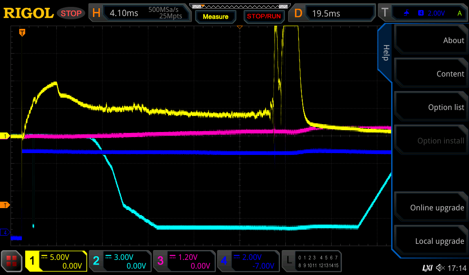
Task: Click the Online upgrade button
Action: (x=431, y=208)
